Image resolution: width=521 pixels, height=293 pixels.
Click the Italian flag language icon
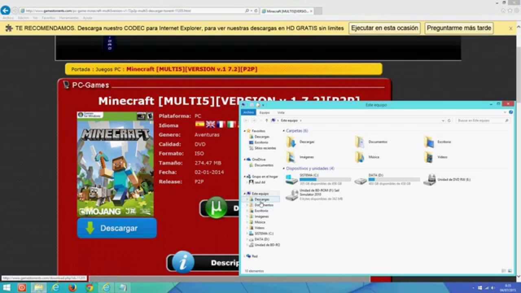pyautogui.click(x=232, y=124)
